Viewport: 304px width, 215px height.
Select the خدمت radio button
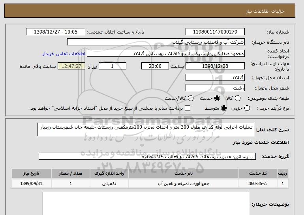point(217,98)
